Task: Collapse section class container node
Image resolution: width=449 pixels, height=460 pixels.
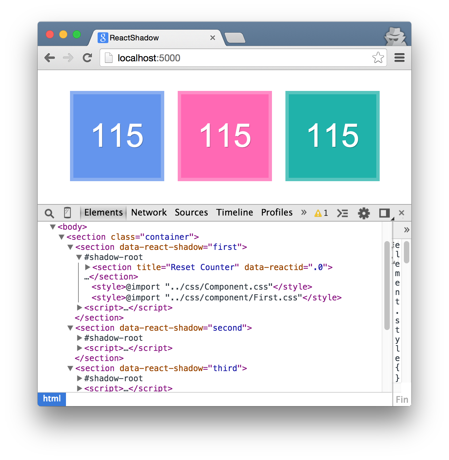Action: point(62,237)
